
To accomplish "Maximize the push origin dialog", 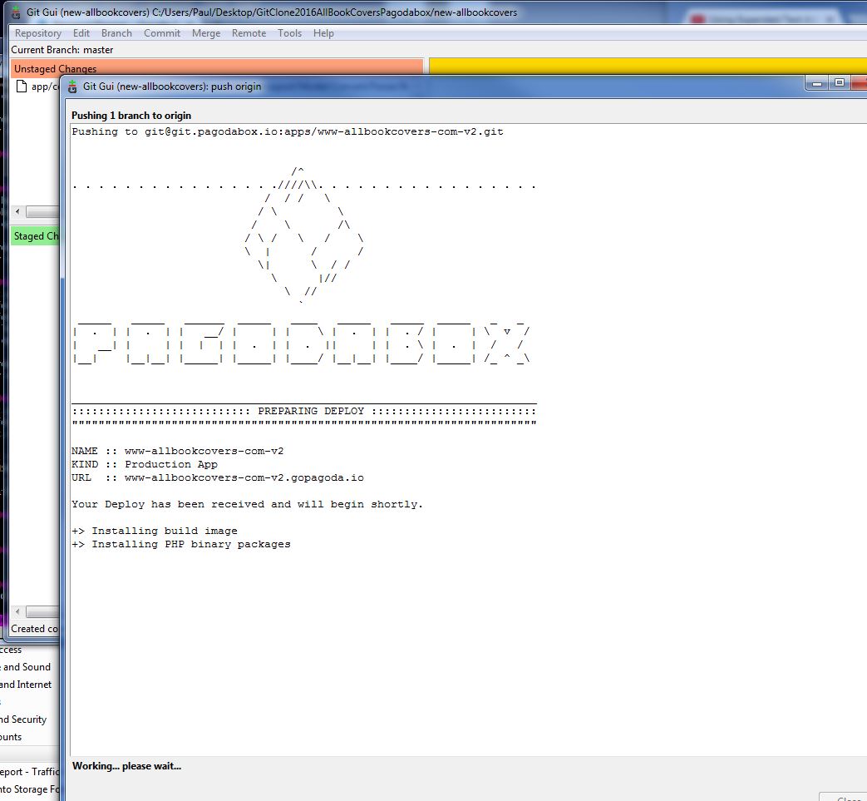I will click(x=840, y=83).
